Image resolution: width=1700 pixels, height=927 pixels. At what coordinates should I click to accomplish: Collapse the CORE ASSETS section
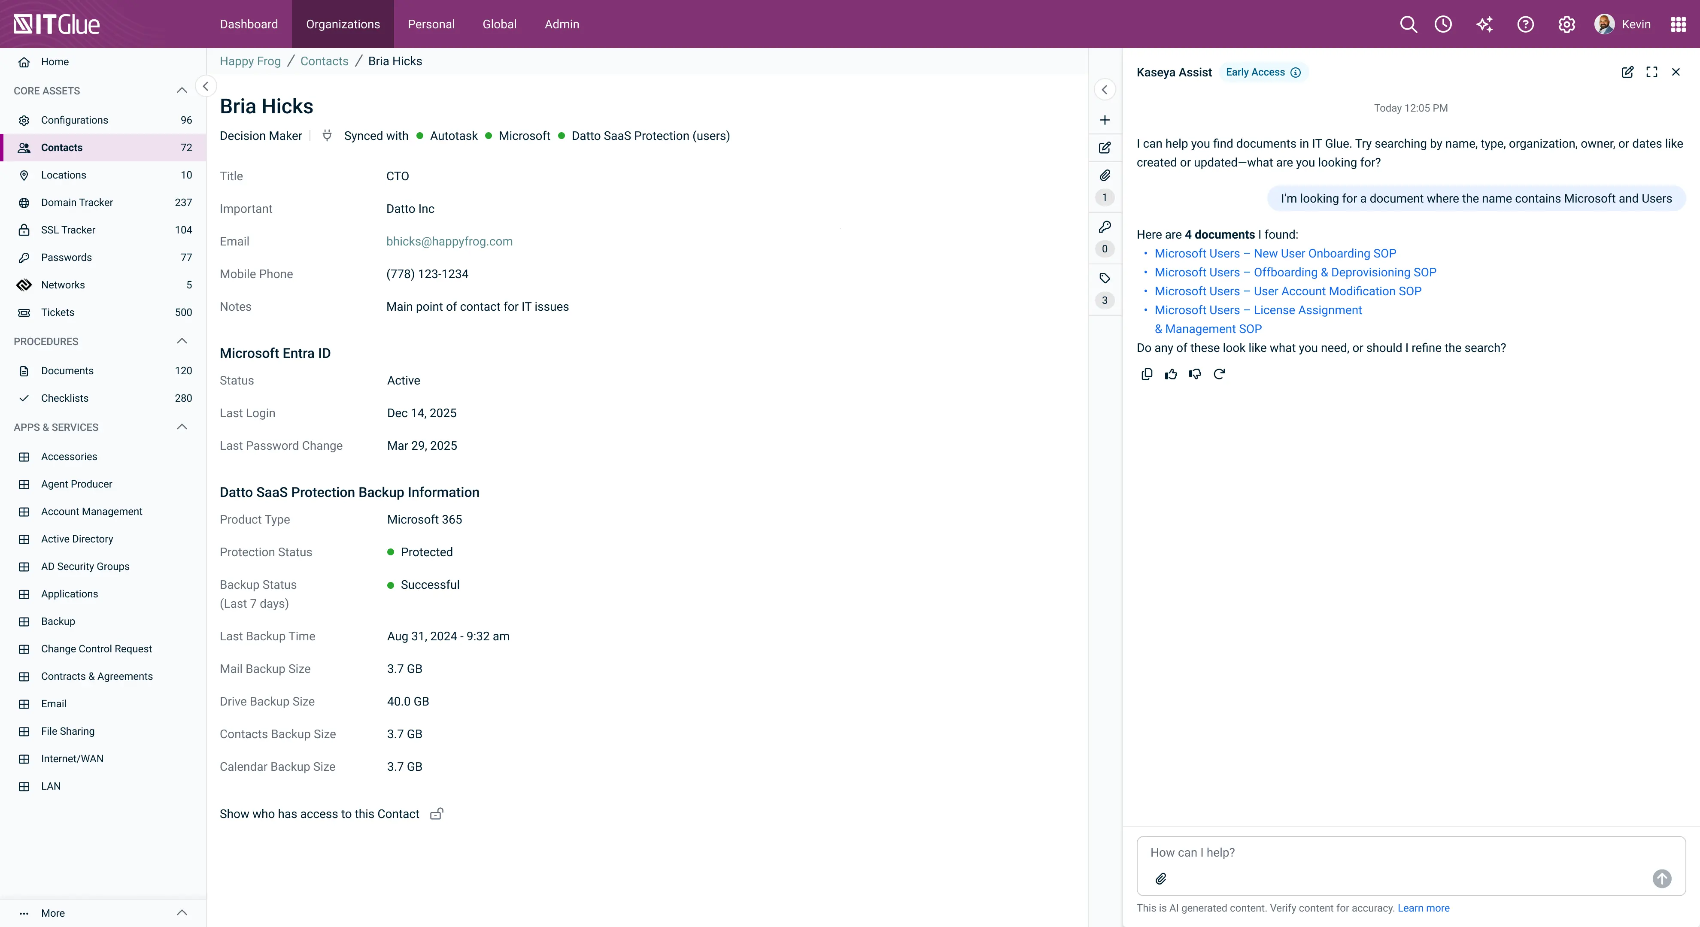pyautogui.click(x=182, y=91)
